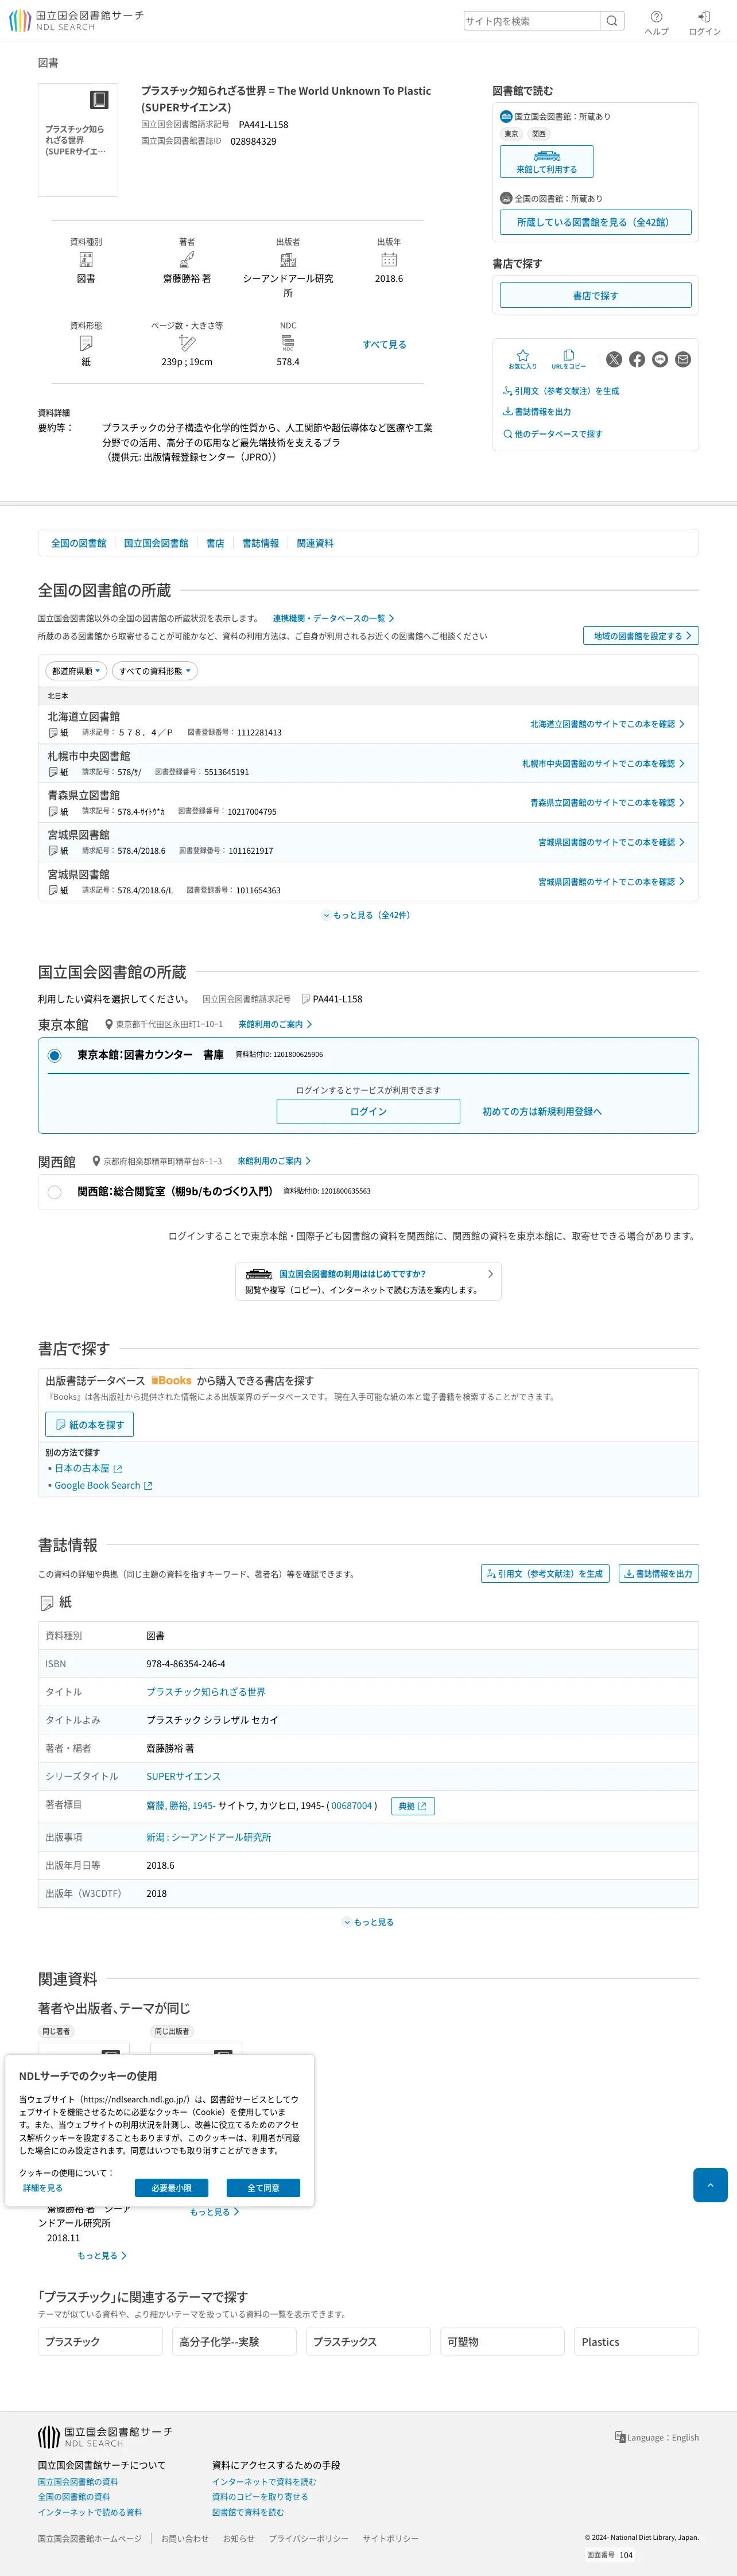Click 必要最小限 cookie button

171,2188
